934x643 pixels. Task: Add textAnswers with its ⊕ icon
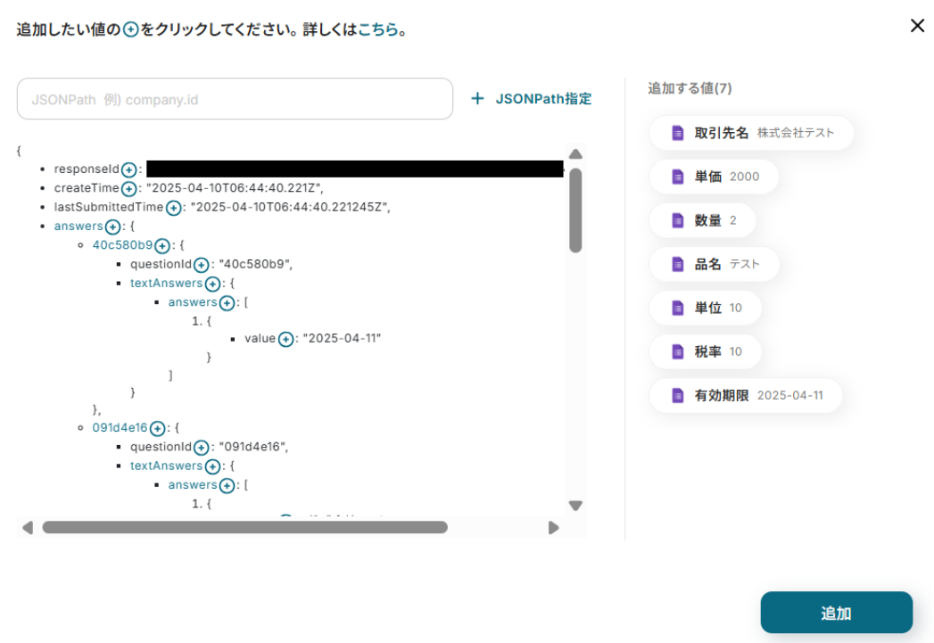212,283
